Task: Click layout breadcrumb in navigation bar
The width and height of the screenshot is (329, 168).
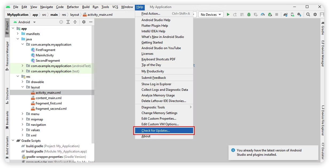Action: (x=75, y=15)
